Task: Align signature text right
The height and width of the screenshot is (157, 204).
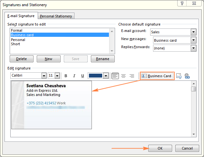Action: coord(131,76)
